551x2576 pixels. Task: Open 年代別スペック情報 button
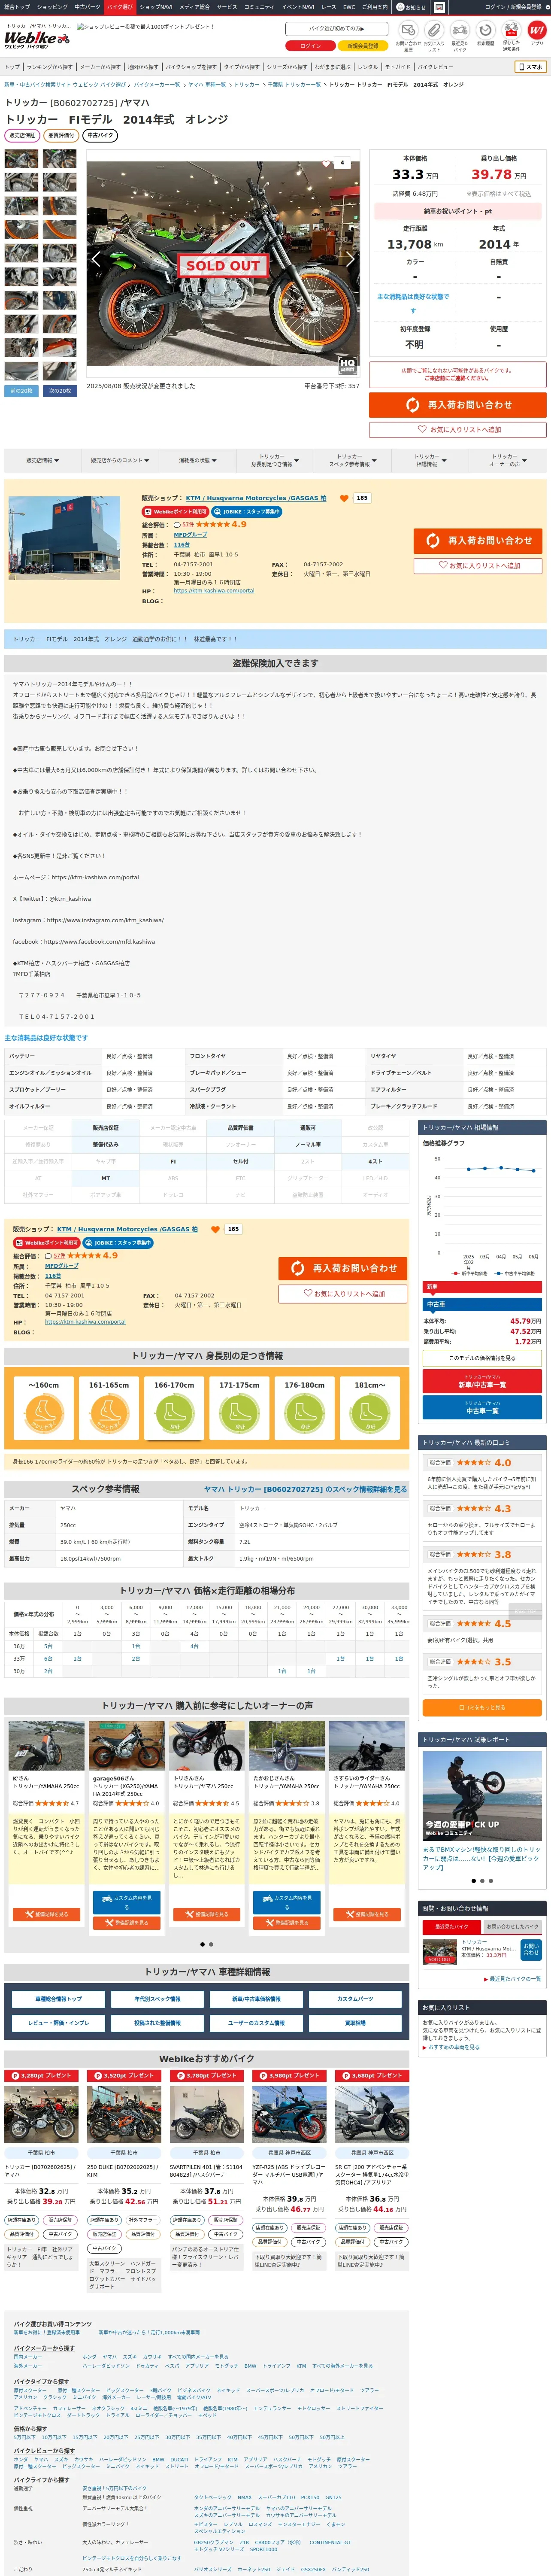(x=158, y=1999)
